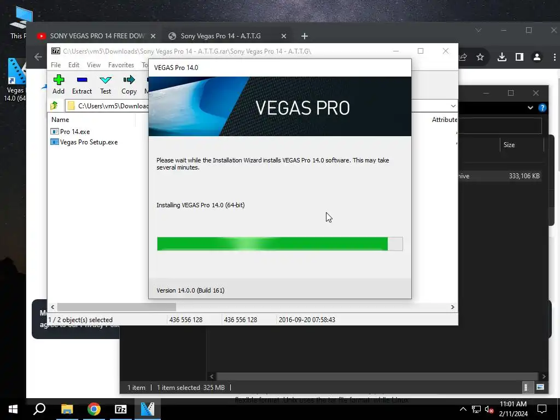Image resolution: width=560 pixels, height=420 pixels.
Task: Click Vegas Pro installer taskbar icon
Action: coord(148,409)
